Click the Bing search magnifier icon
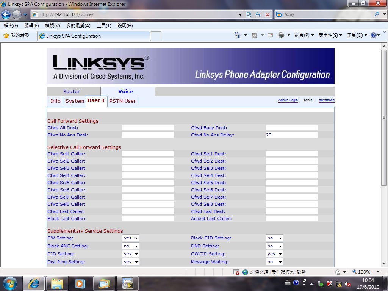Screen dimensions: 388x291 [x=377, y=14]
